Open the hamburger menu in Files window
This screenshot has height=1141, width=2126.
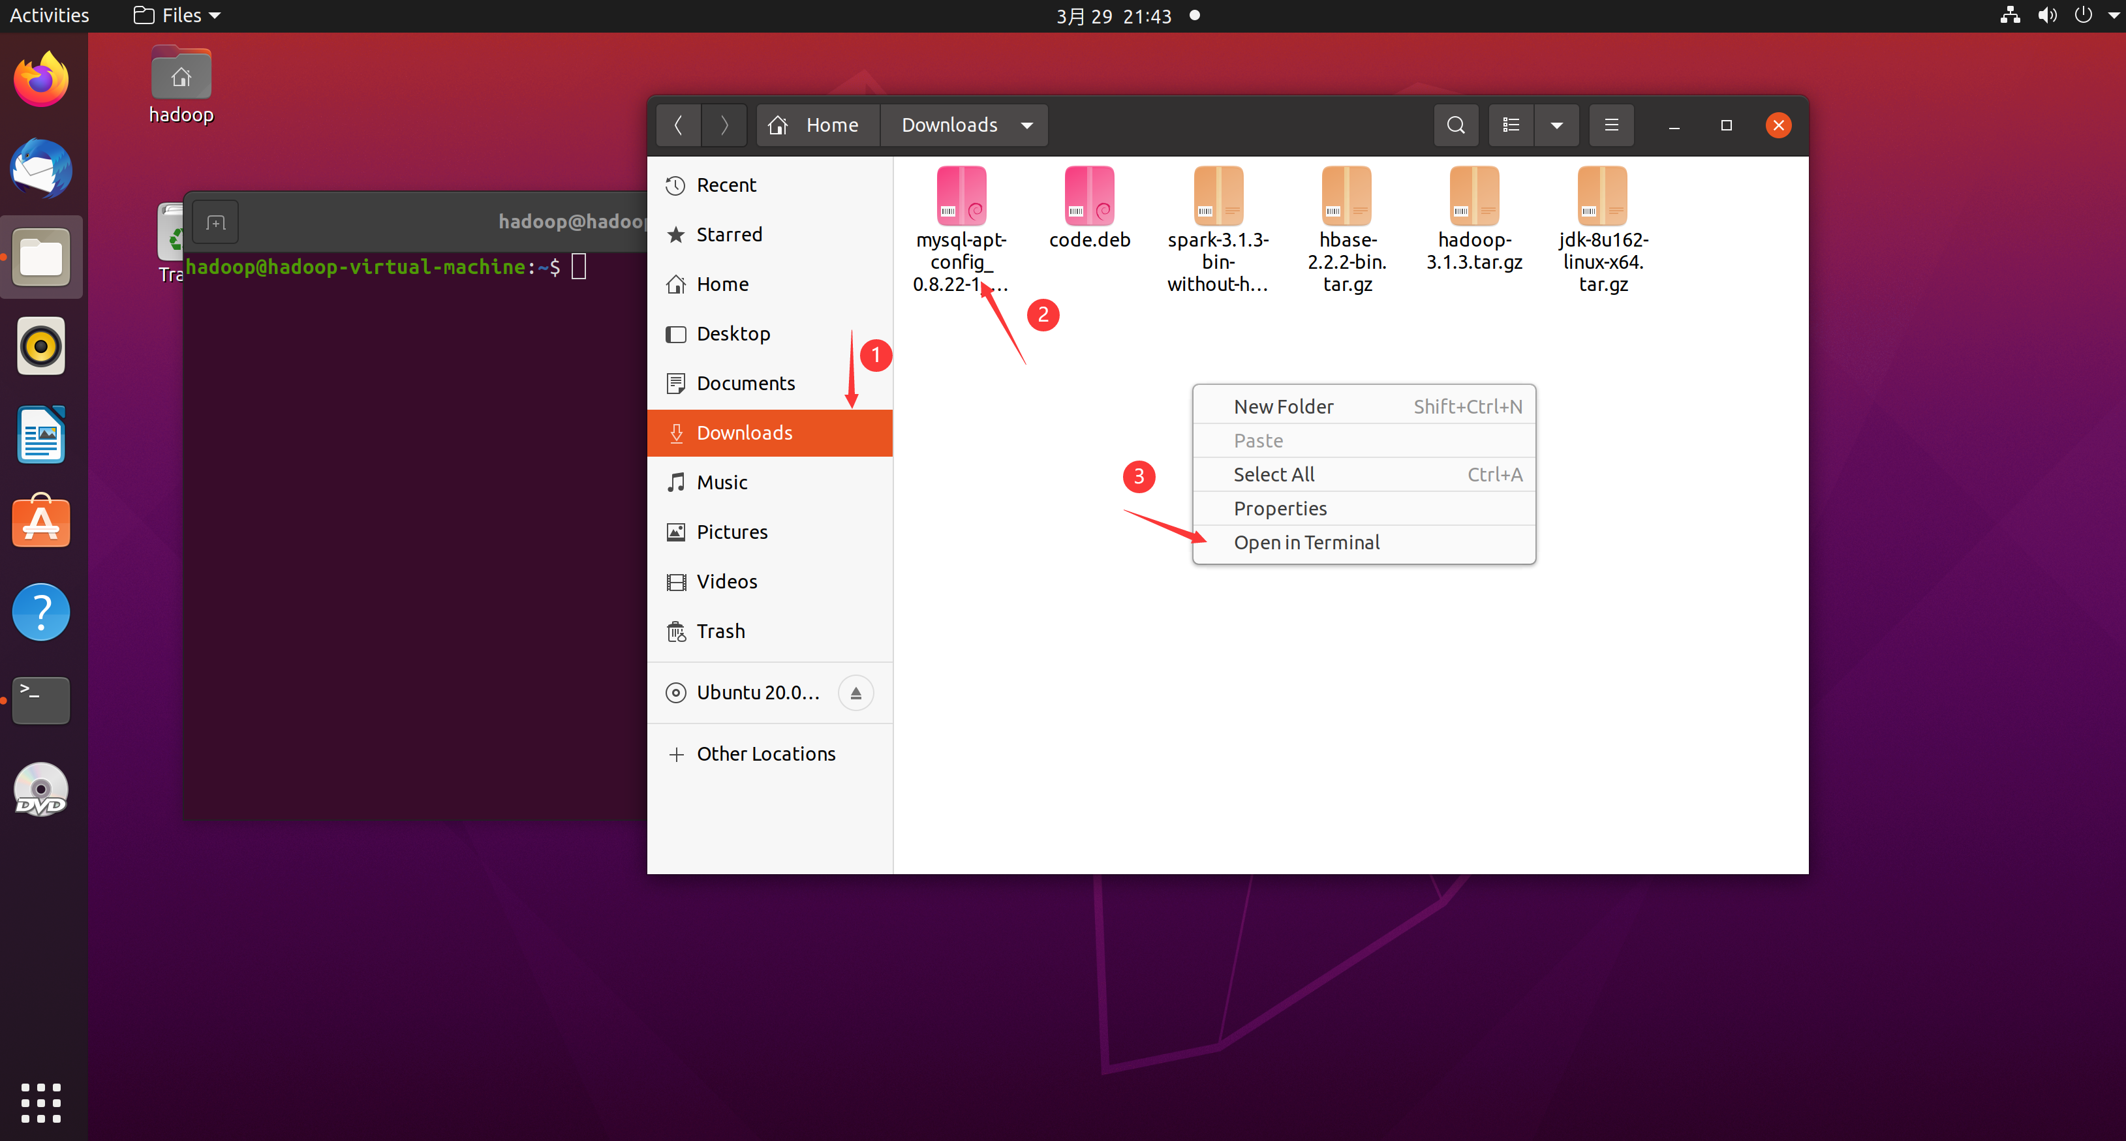pyautogui.click(x=1611, y=125)
